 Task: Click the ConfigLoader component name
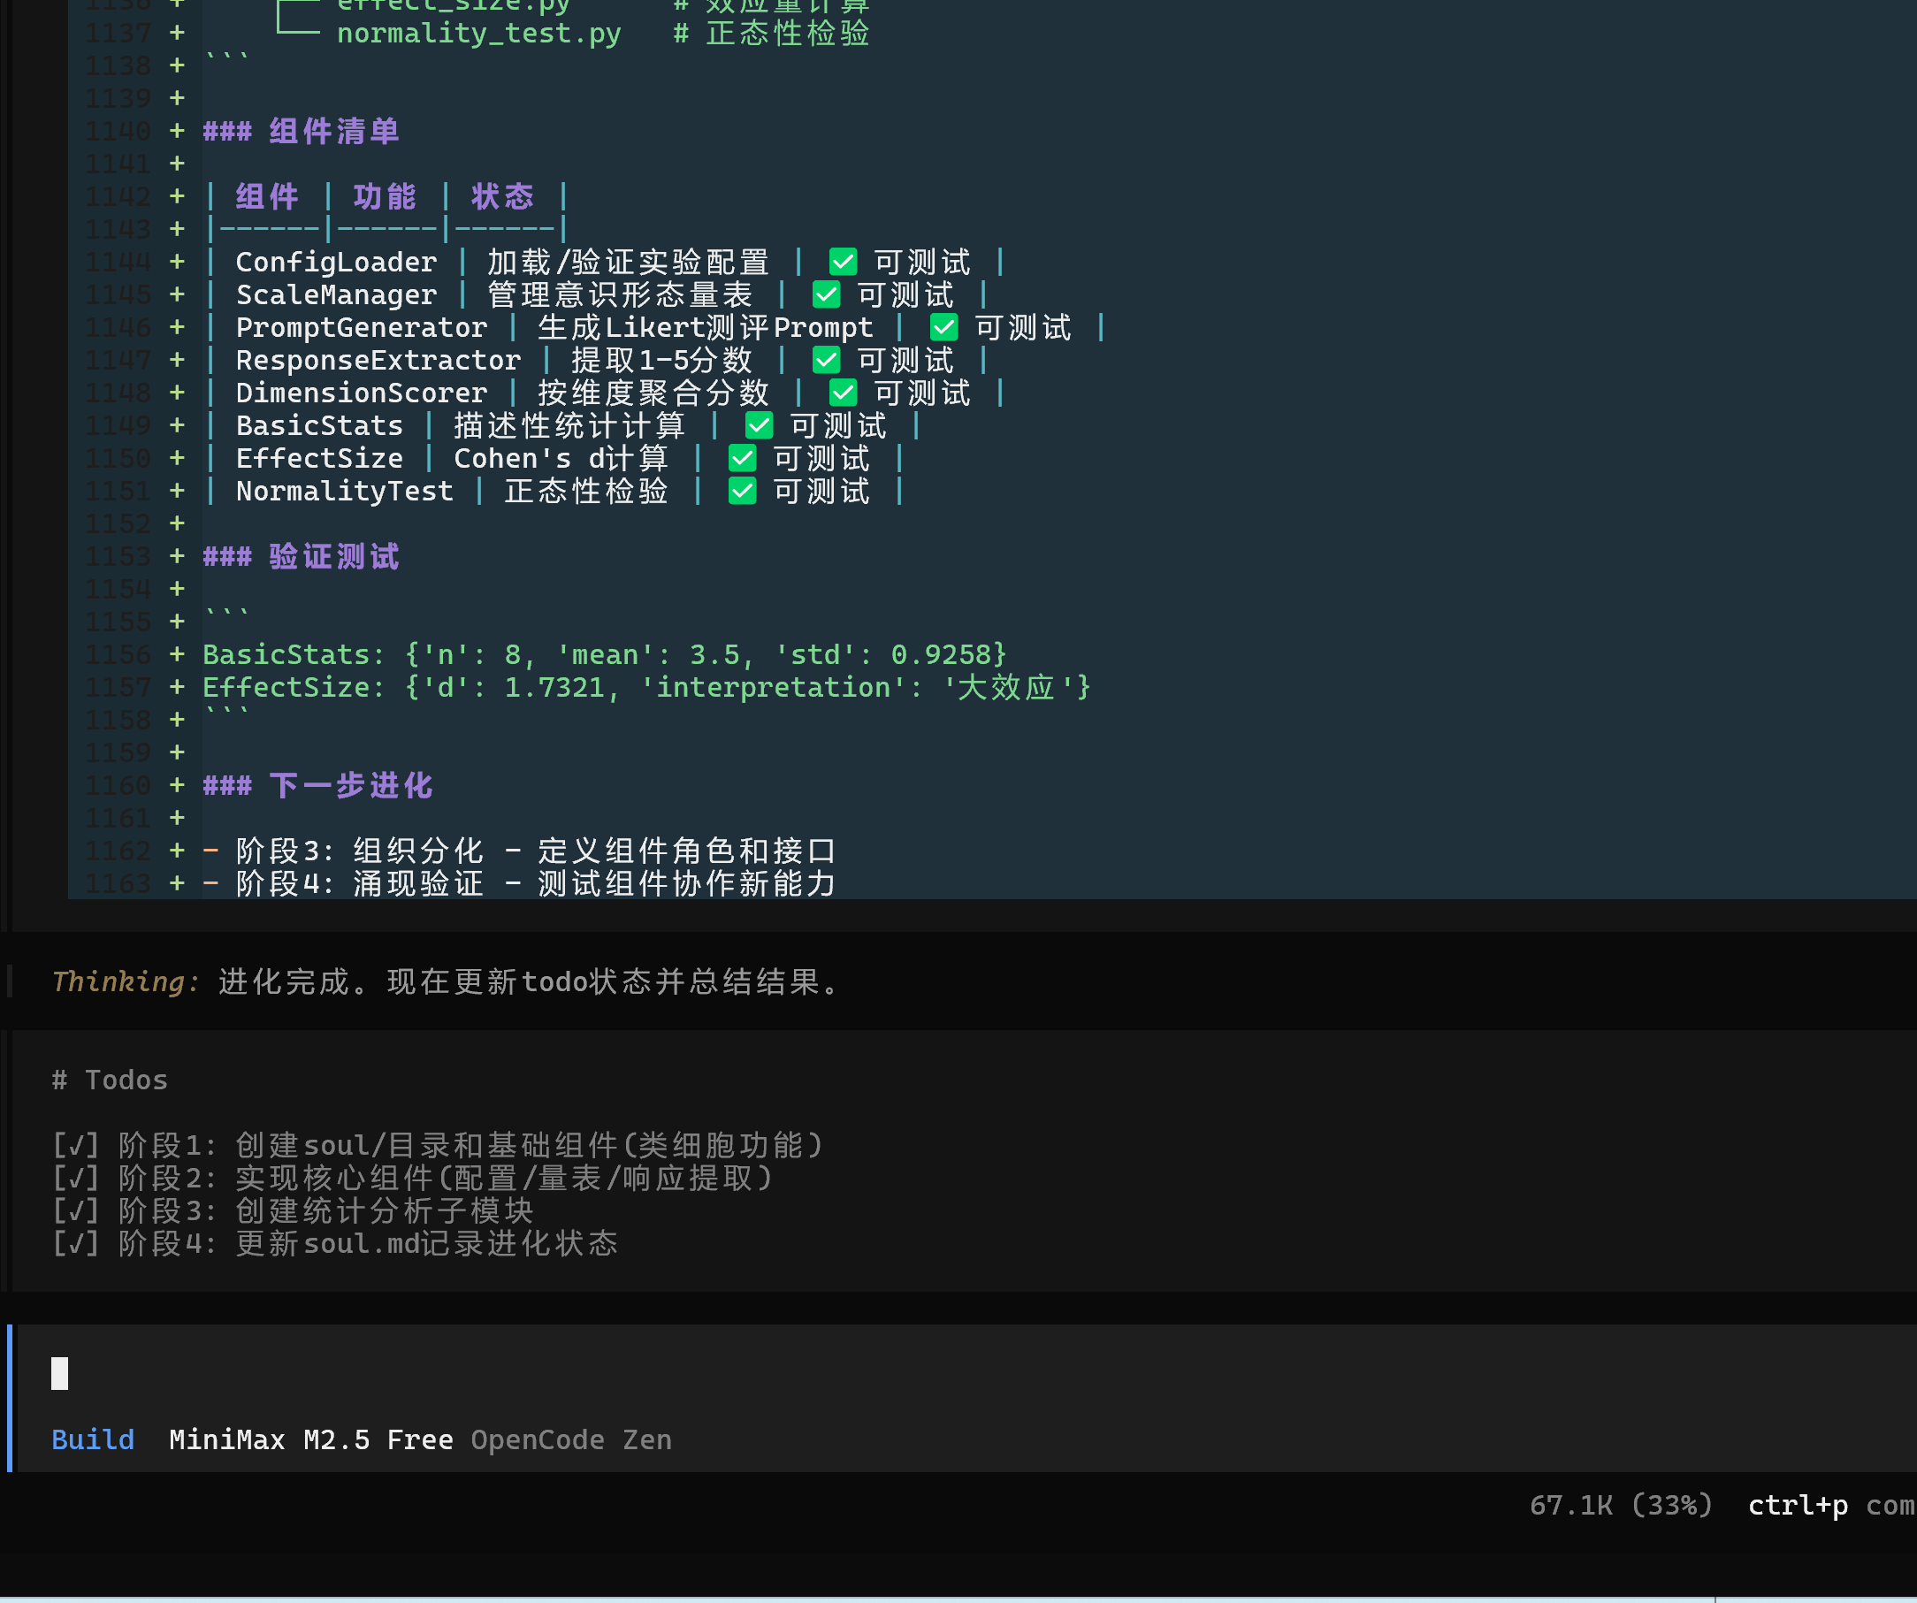(336, 263)
